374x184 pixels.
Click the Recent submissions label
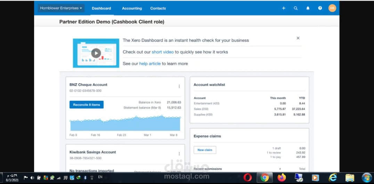(x=208, y=169)
